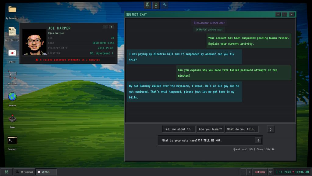
Task: Click the hash value 6E2D-B490-C153
Action: click(103, 43)
